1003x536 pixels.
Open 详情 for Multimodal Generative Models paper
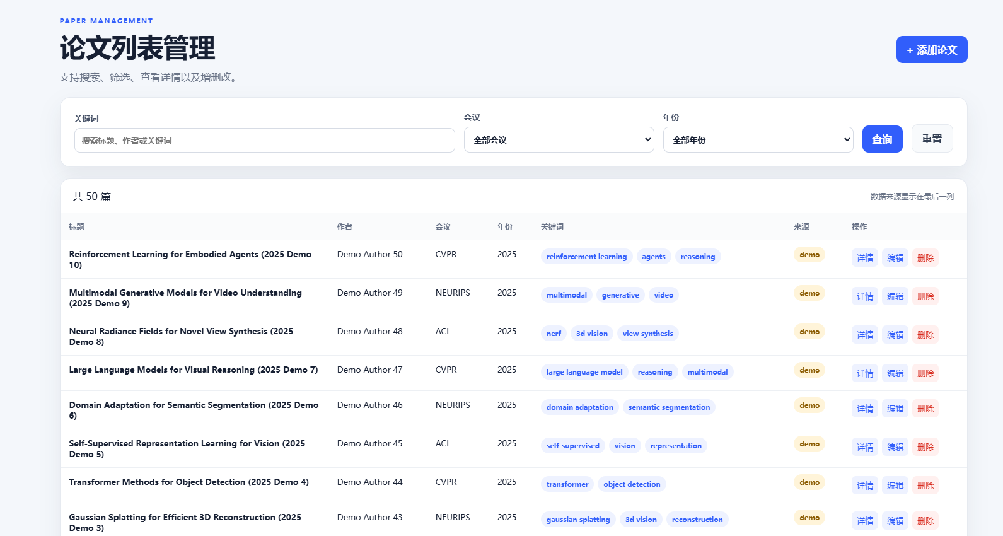tap(865, 296)
